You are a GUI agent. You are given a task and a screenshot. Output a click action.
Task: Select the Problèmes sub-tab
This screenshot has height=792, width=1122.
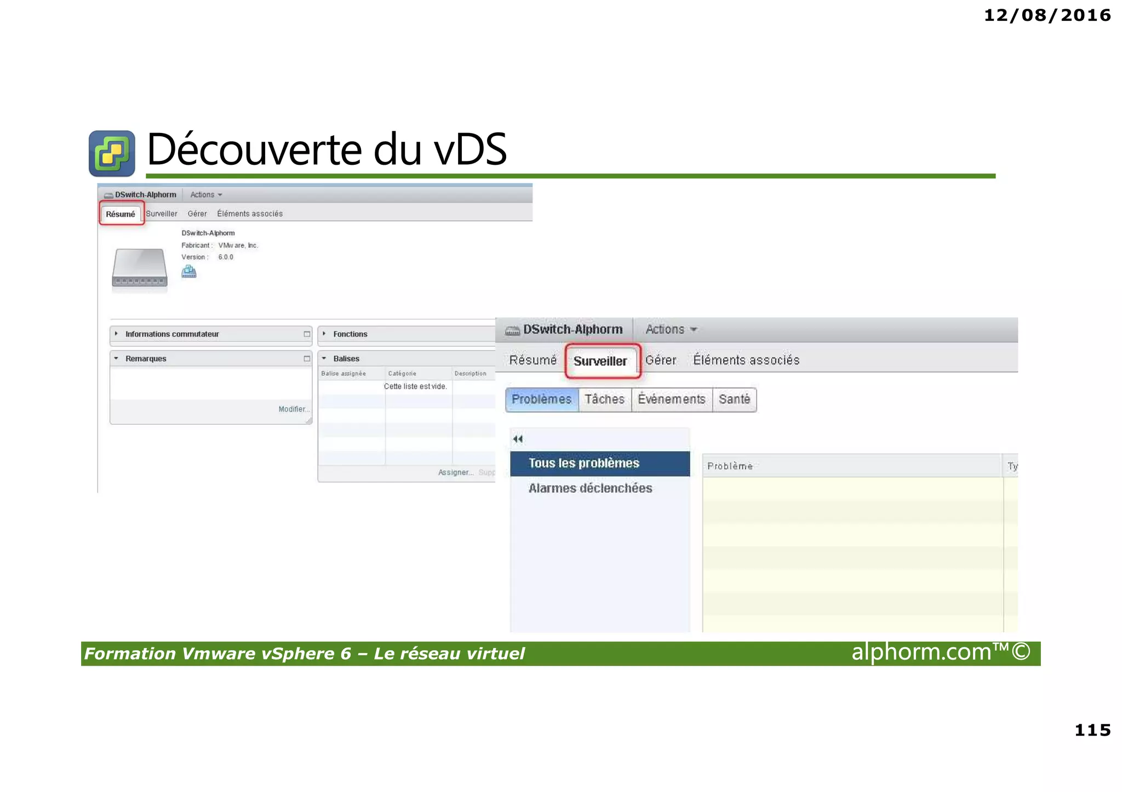pyautogui.click(x=542, y=400)
